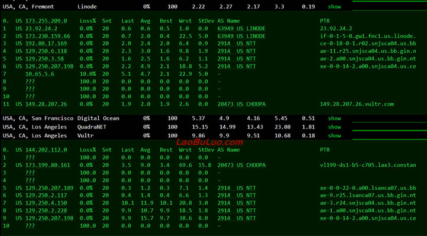Image resolution: width=427 pixels, height=236 pixels.
Task: Open IP 149.28.207.26 link
Action: tap(46, 104)
